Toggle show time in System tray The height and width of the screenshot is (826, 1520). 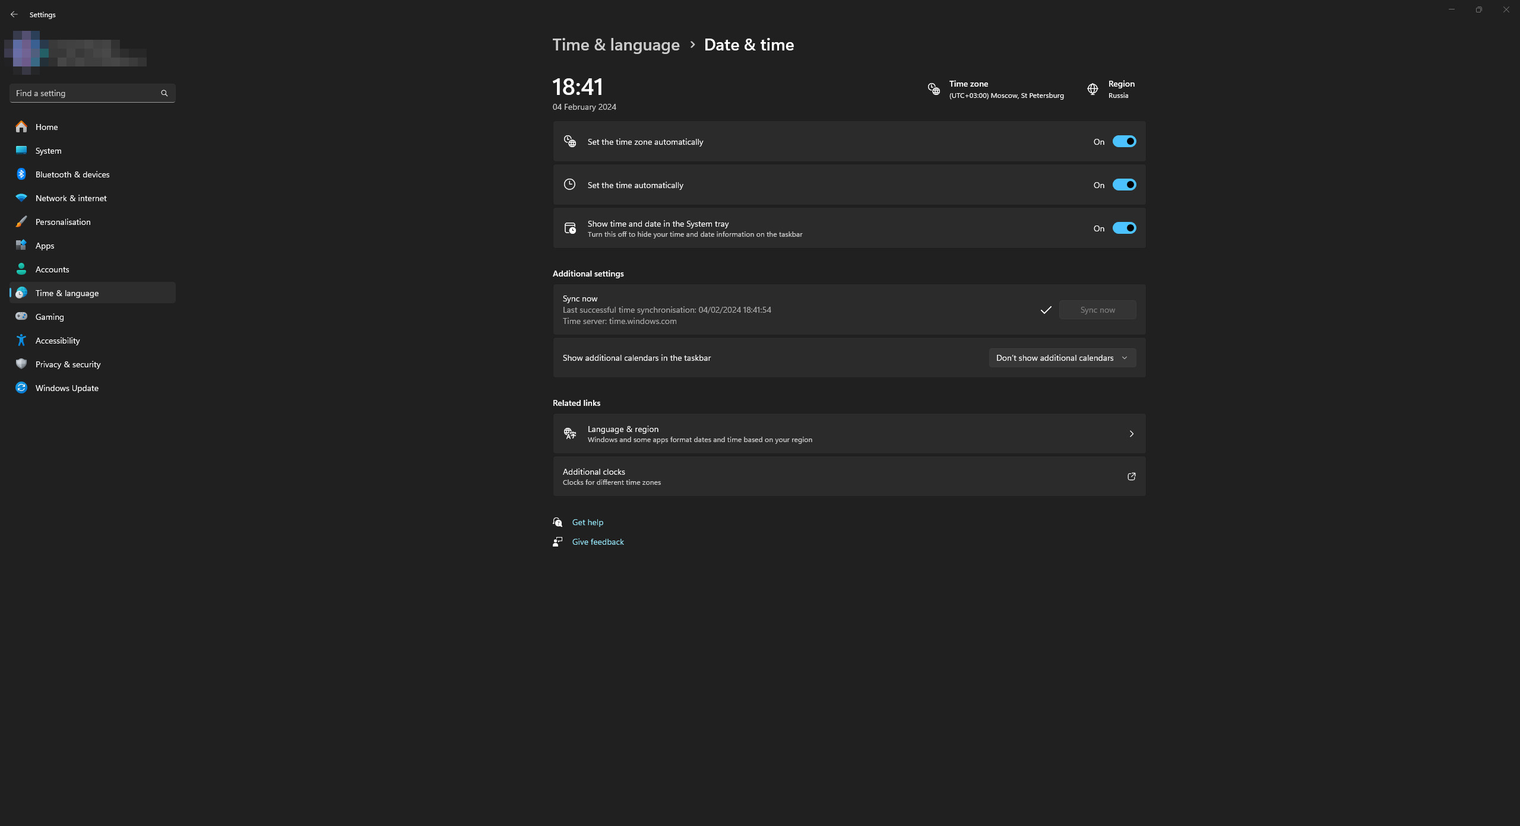1124,228
